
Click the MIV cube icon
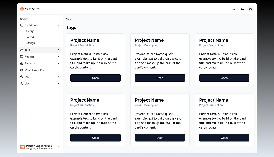point(22,77)
